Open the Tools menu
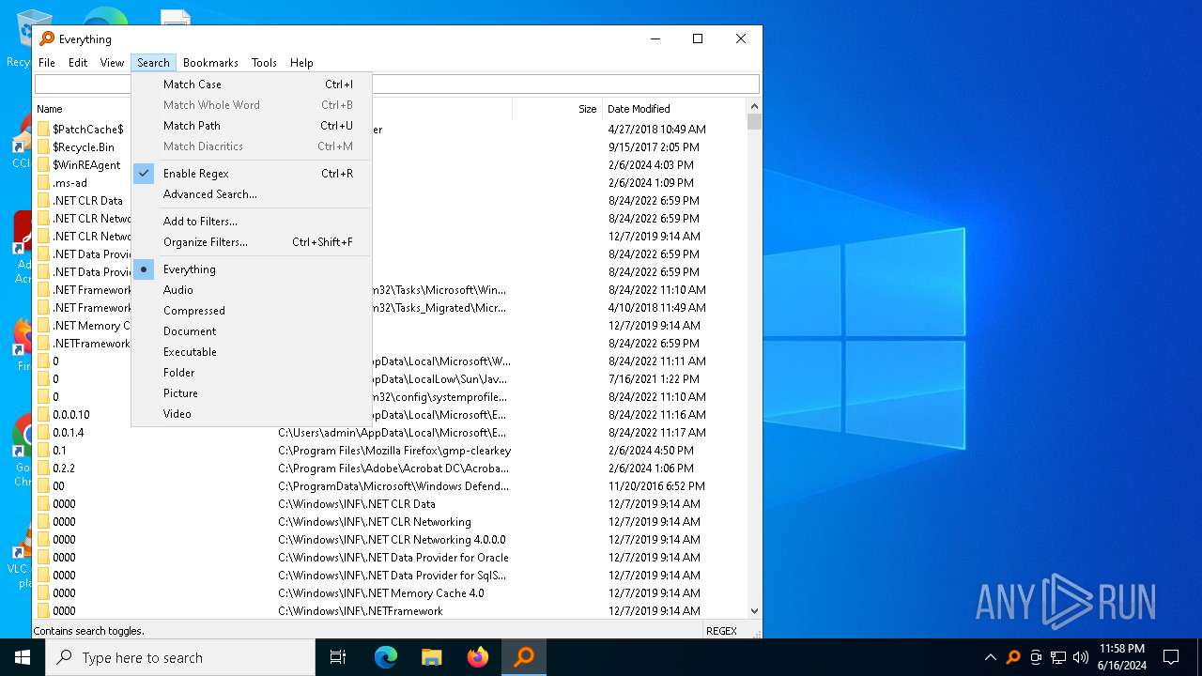This screenshot has width=1202, height=676. coord(264,63)
